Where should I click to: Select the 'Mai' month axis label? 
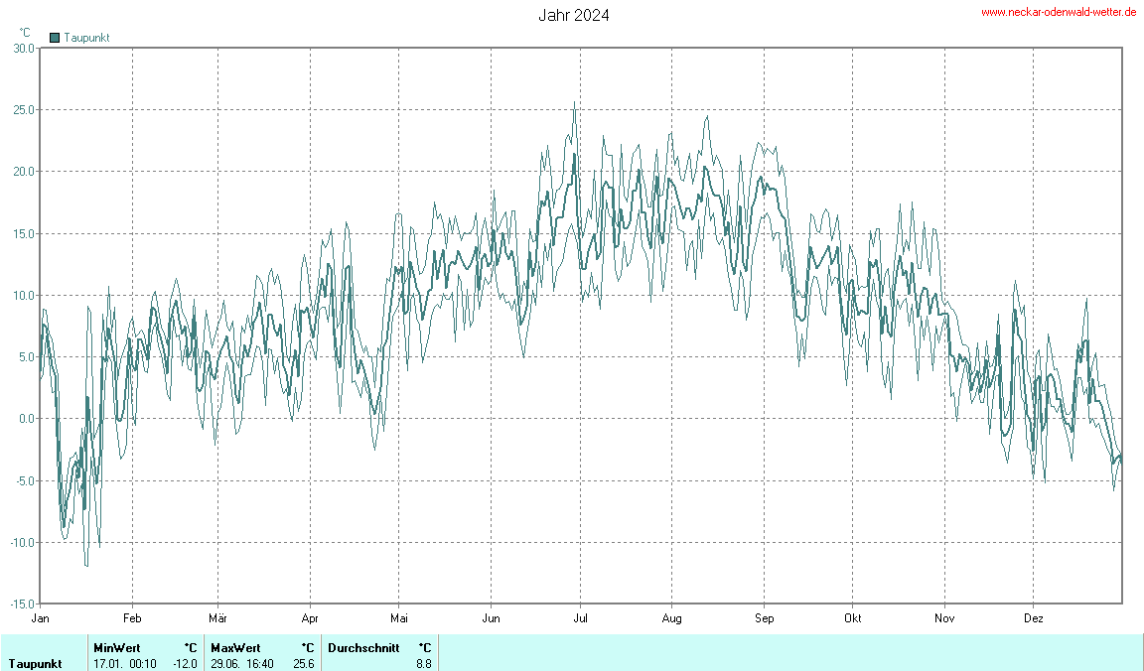click(398, 617)
